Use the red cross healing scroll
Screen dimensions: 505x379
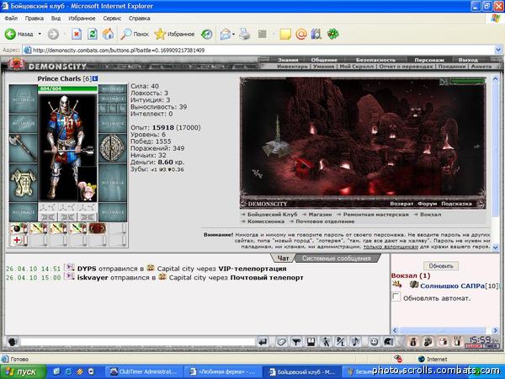coord(19,240)
